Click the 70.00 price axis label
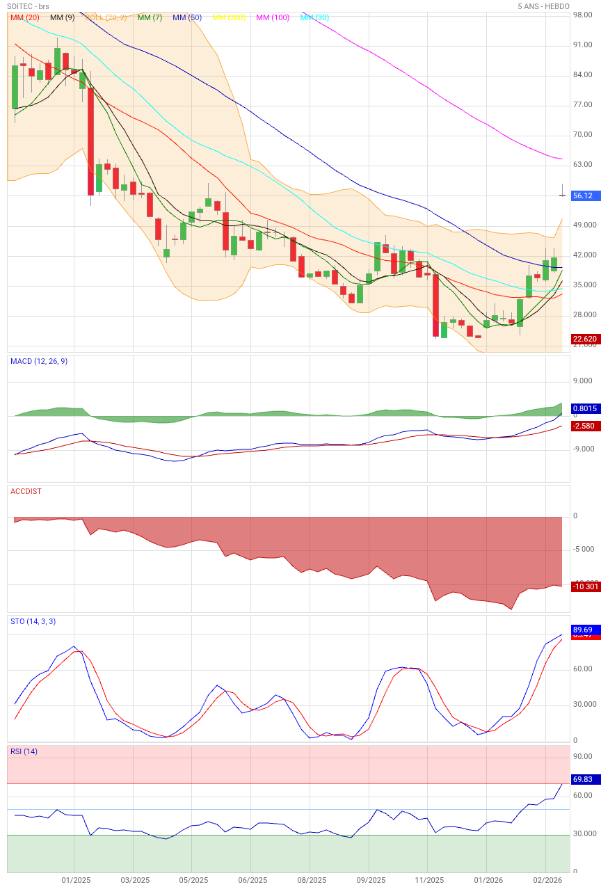601x887 pixels. click(582, 134)
